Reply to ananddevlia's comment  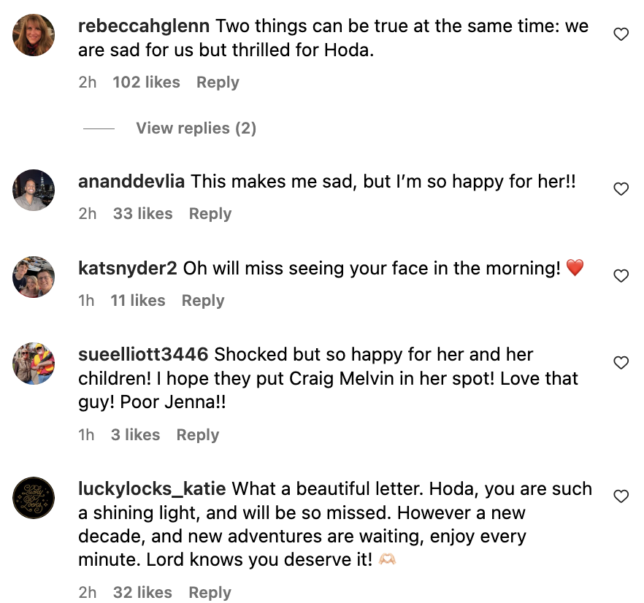[210, 213]
